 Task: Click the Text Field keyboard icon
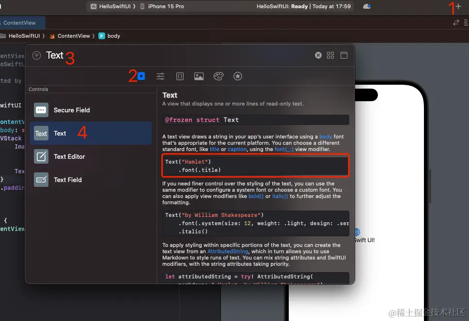[x=41, y=180]
